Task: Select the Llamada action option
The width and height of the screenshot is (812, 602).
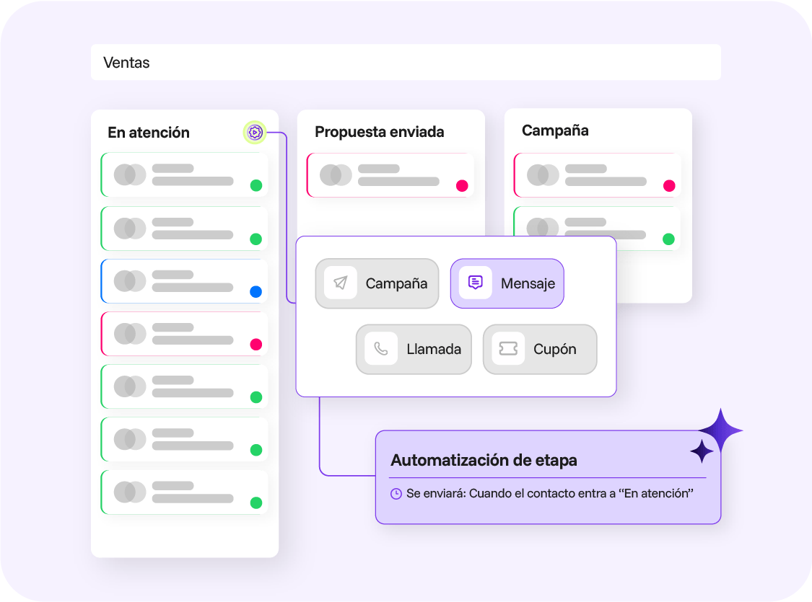Action: pyautogui.click(x=414, y=349)
